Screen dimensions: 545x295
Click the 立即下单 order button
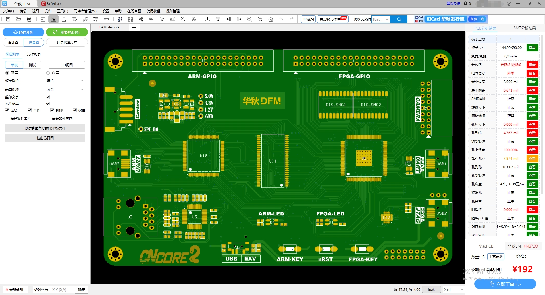pyautogui.click(x=505, y=284)
